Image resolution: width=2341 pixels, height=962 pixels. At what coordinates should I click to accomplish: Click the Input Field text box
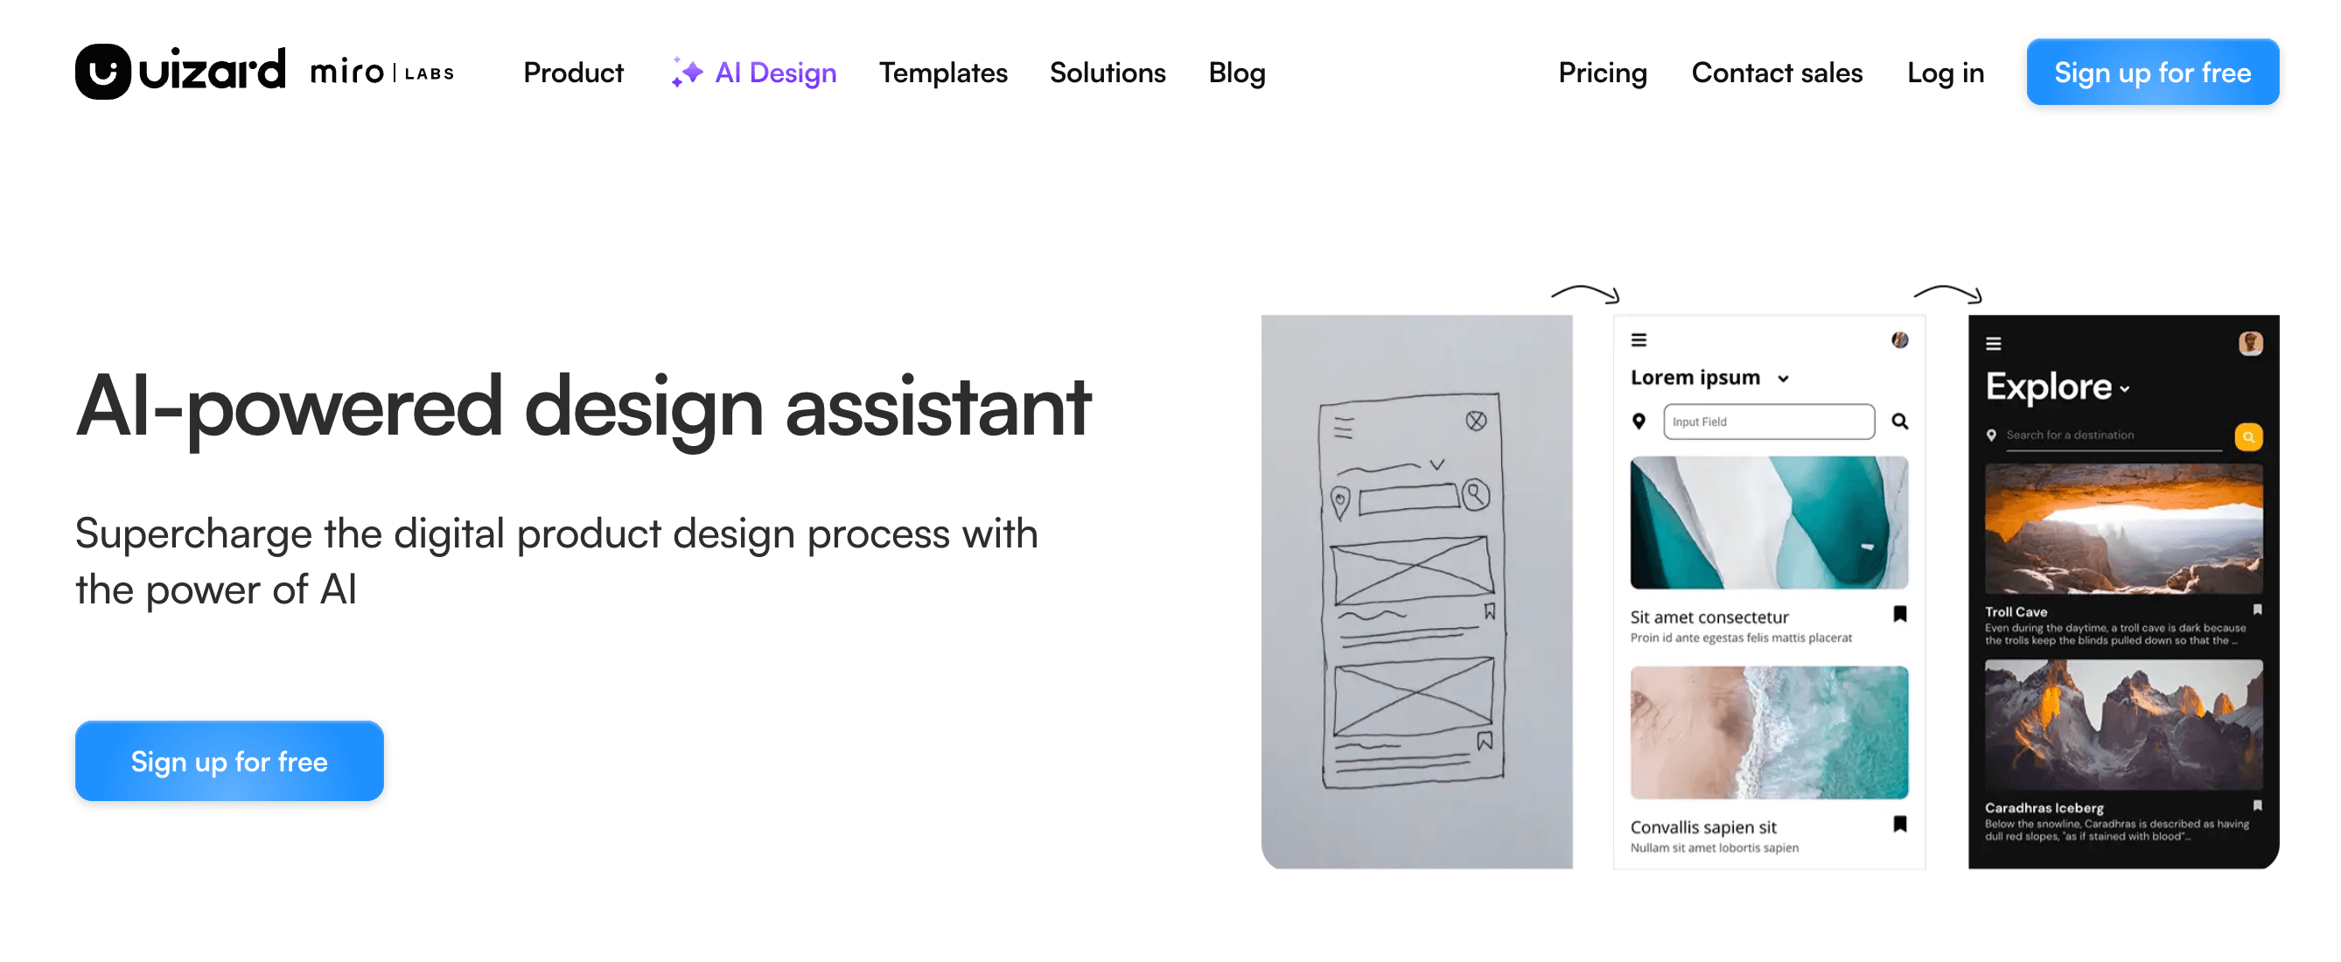1769,422
